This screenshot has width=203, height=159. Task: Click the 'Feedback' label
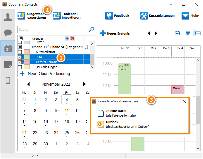click(122, 16)
